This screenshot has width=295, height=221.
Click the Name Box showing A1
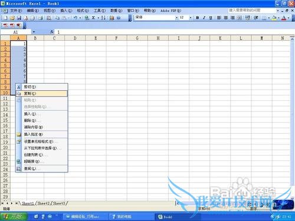(x=16, y=32)
